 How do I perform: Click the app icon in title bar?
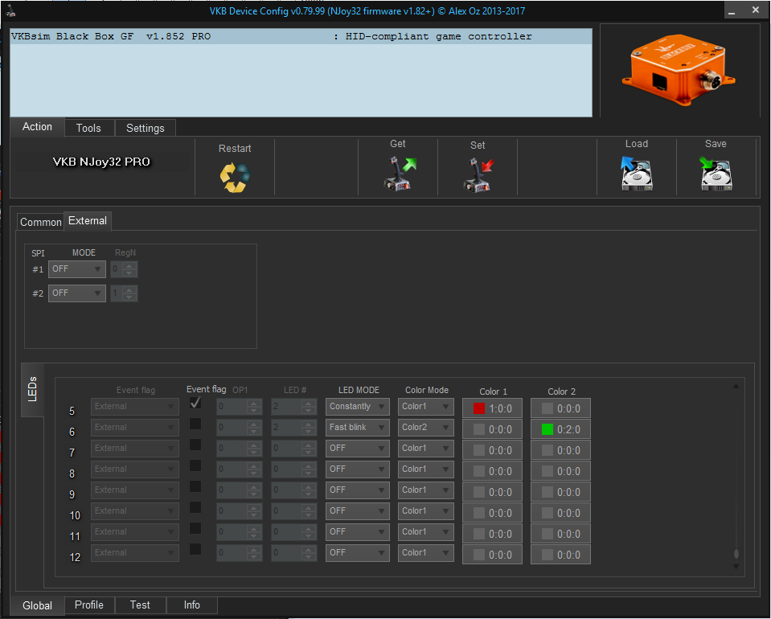click(x=10, y=10)
